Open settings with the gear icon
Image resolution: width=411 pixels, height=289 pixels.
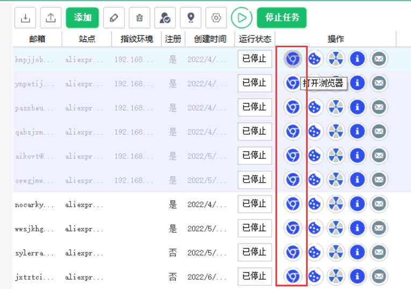tap(216, 18)
